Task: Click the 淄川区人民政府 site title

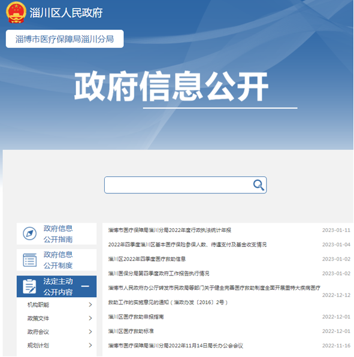Action: 66,13
